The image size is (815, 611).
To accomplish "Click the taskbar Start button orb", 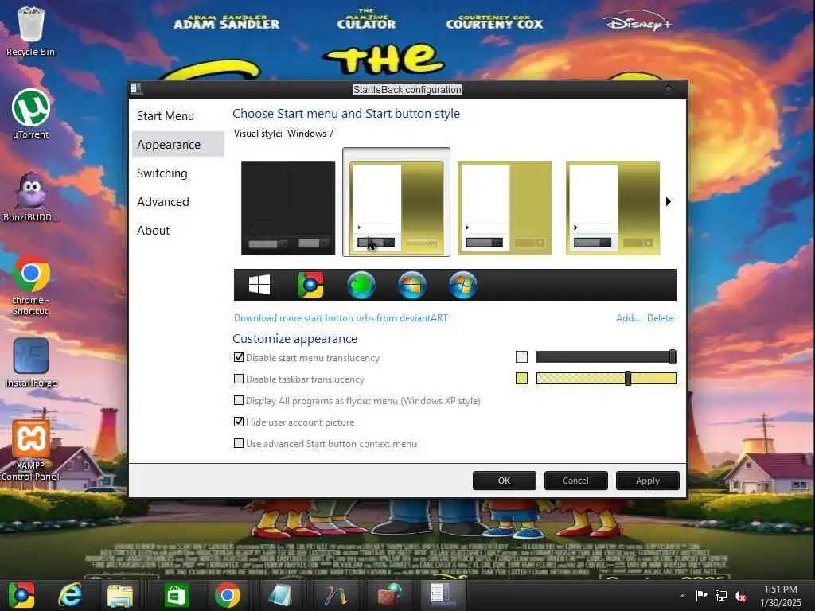I will point(21,595).
